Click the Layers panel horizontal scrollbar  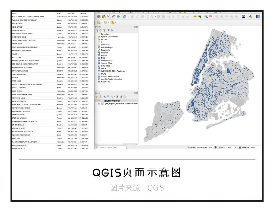(x=116, y=144)
